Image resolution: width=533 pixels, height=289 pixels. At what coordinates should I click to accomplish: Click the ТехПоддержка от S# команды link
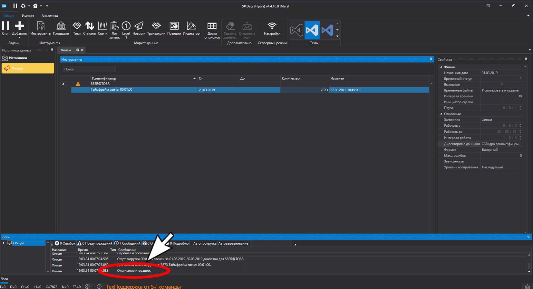click(x=143, y=286)
